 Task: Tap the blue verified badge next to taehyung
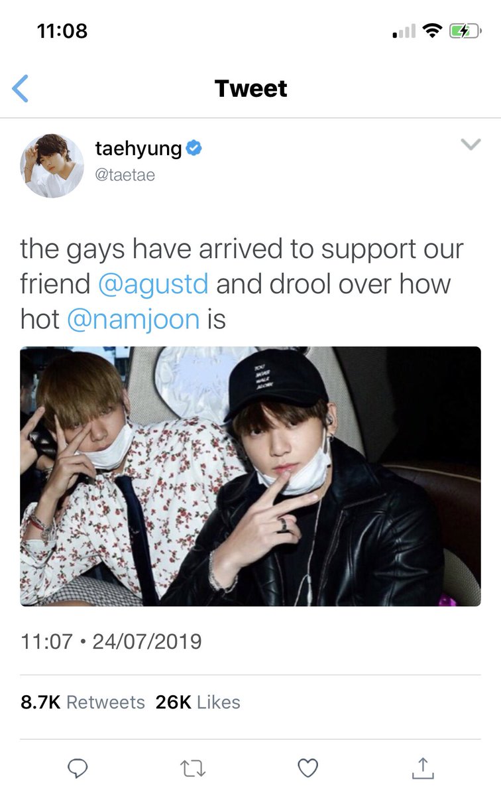click(x=194, y=149)
